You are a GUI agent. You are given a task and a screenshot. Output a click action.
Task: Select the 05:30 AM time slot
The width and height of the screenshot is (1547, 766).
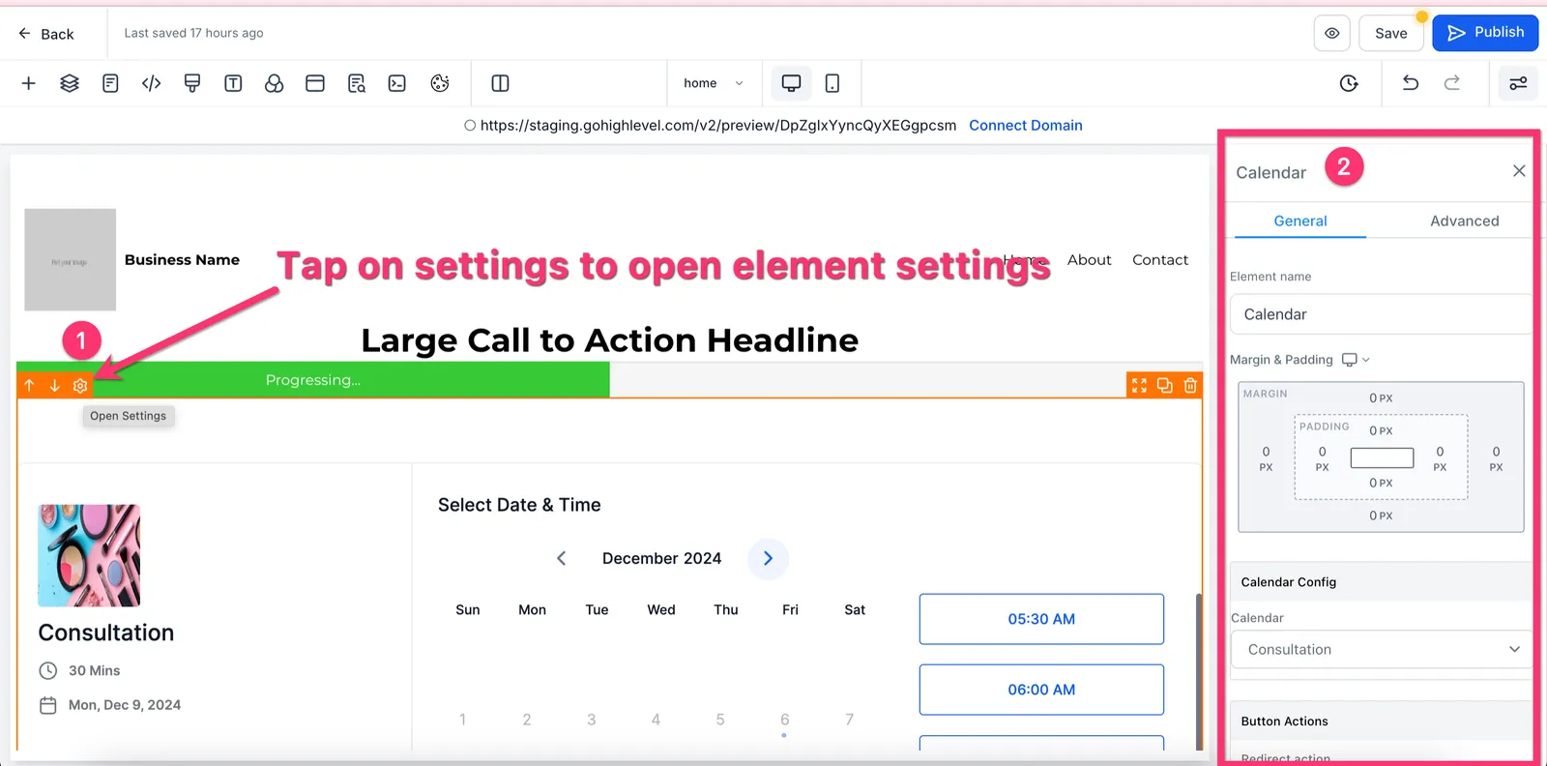point(1041,619)
